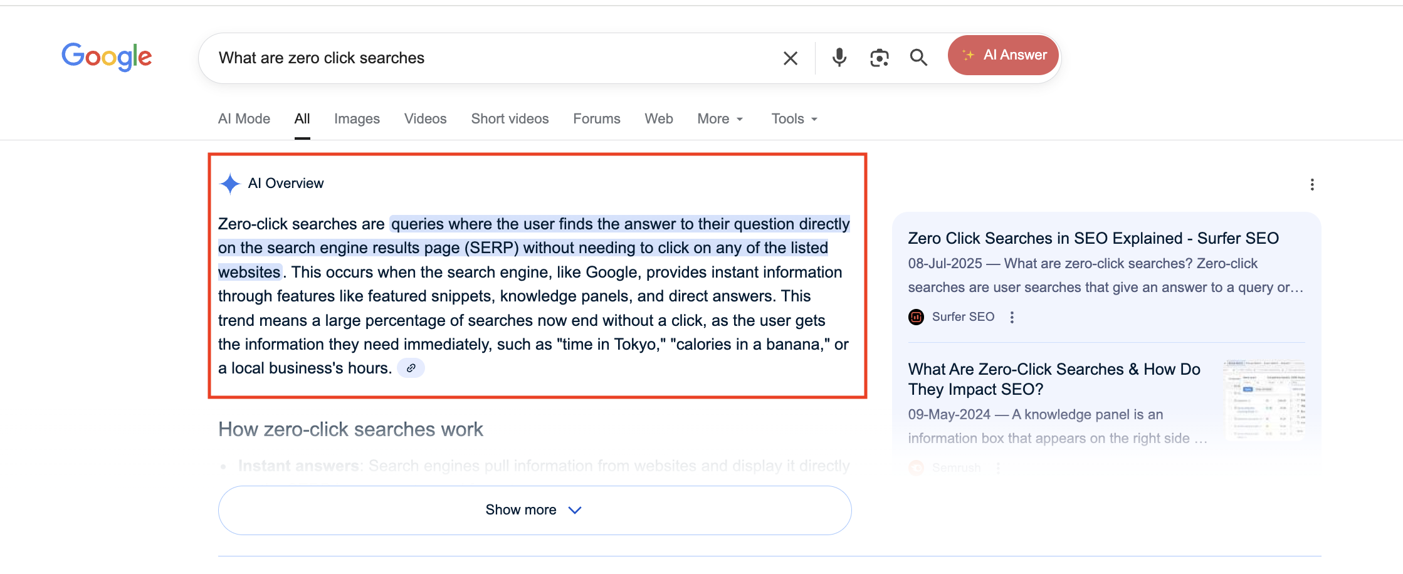
Task: Open the Zero Click Searches Surfer SEO result link
Action: [1093, 238]
